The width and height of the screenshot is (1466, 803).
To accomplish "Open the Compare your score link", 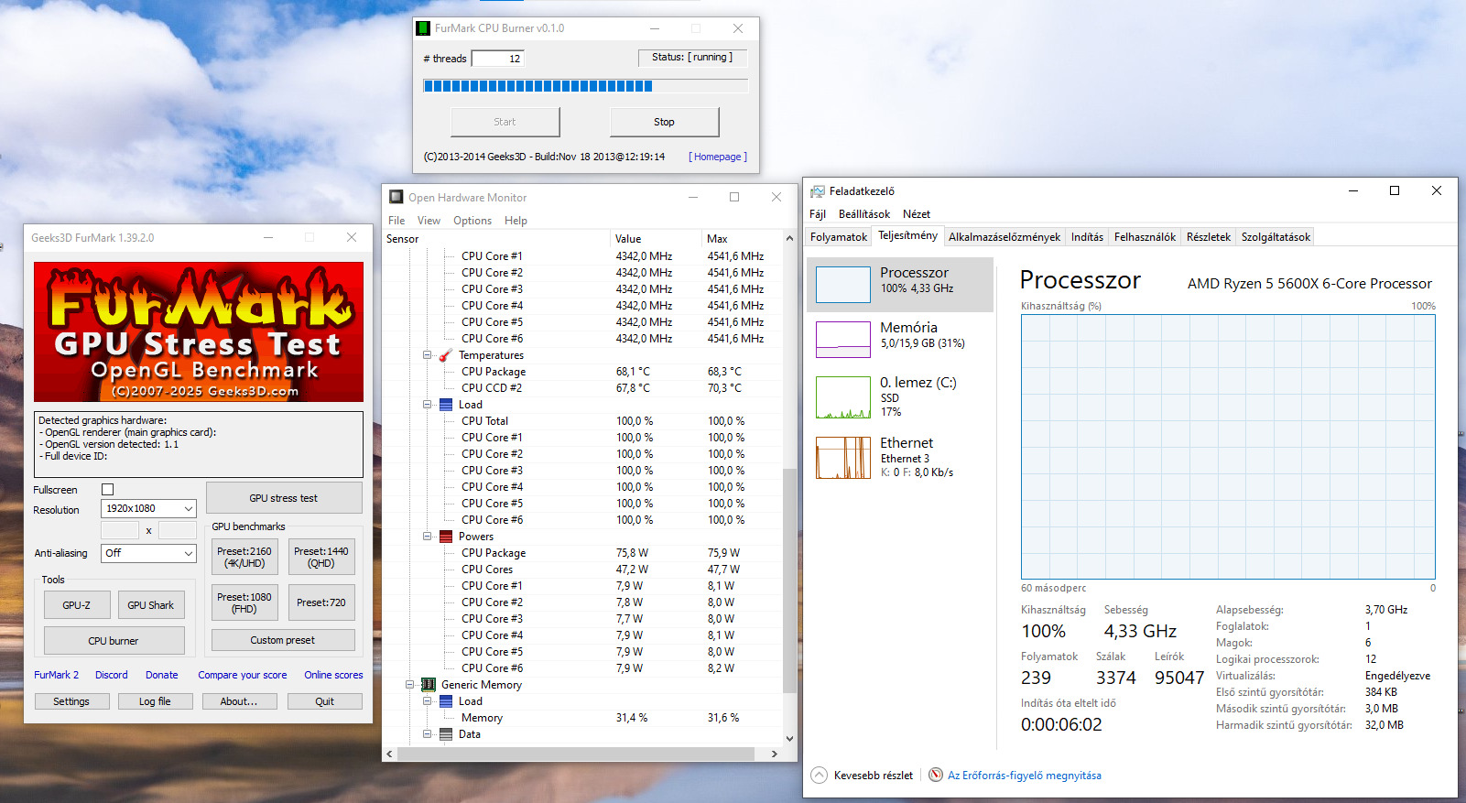I will coord(243,675).
